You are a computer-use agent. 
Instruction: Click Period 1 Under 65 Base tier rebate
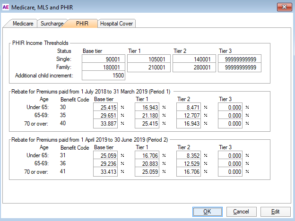(x=106, y=108)
